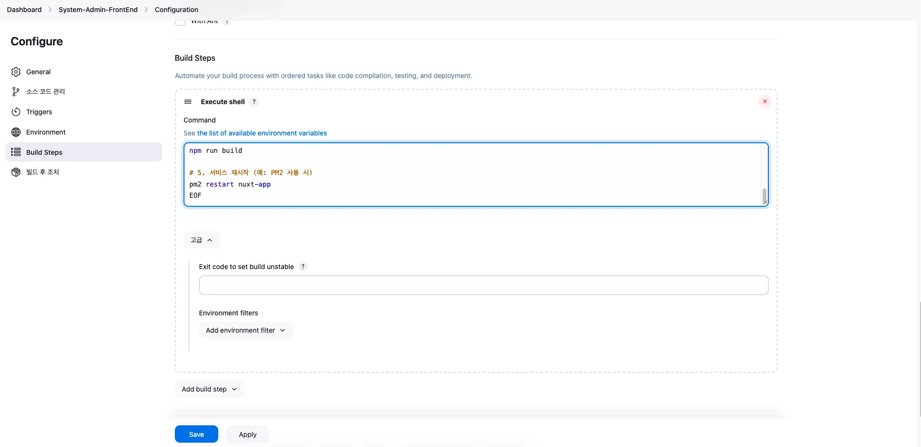This screenshot has width=921, height=447.
Task: Click Configuration breadcrumb
Action: pyautogui.click(x=176, y=10)
